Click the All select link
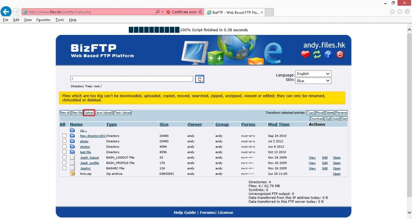This screenshot has height=219, width=412. pyautogui.click(x=62, y=124)
